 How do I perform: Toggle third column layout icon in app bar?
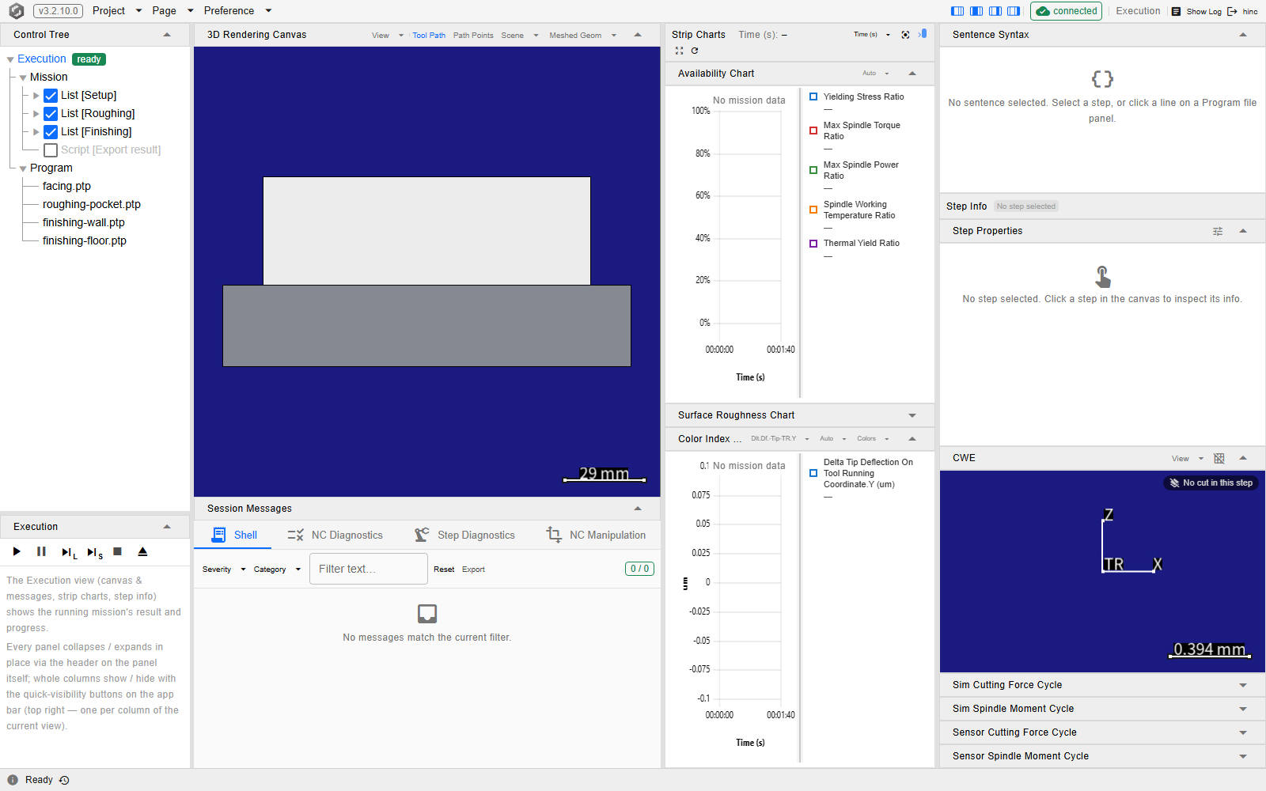pyautogui.click(x=995, y=11)
